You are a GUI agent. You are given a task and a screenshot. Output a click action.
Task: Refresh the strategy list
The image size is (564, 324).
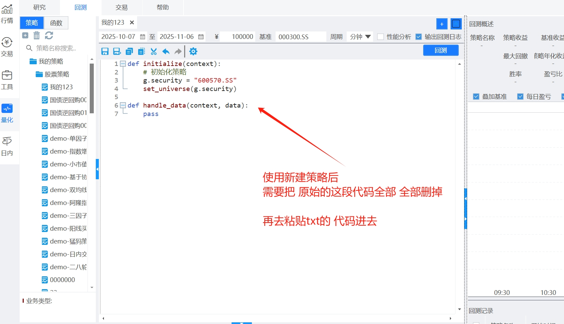pyautogui.click(x=49, y=36)
